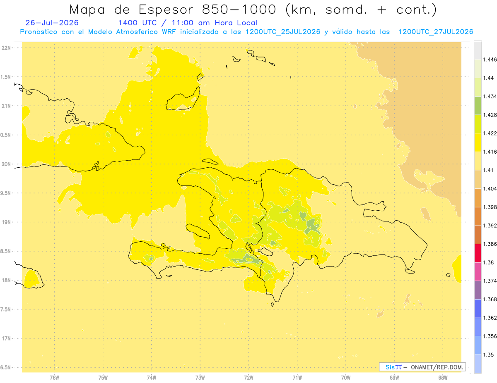Click the legend value '1.434'
Viewport: 497px width, 383px height.
point(490,96)
